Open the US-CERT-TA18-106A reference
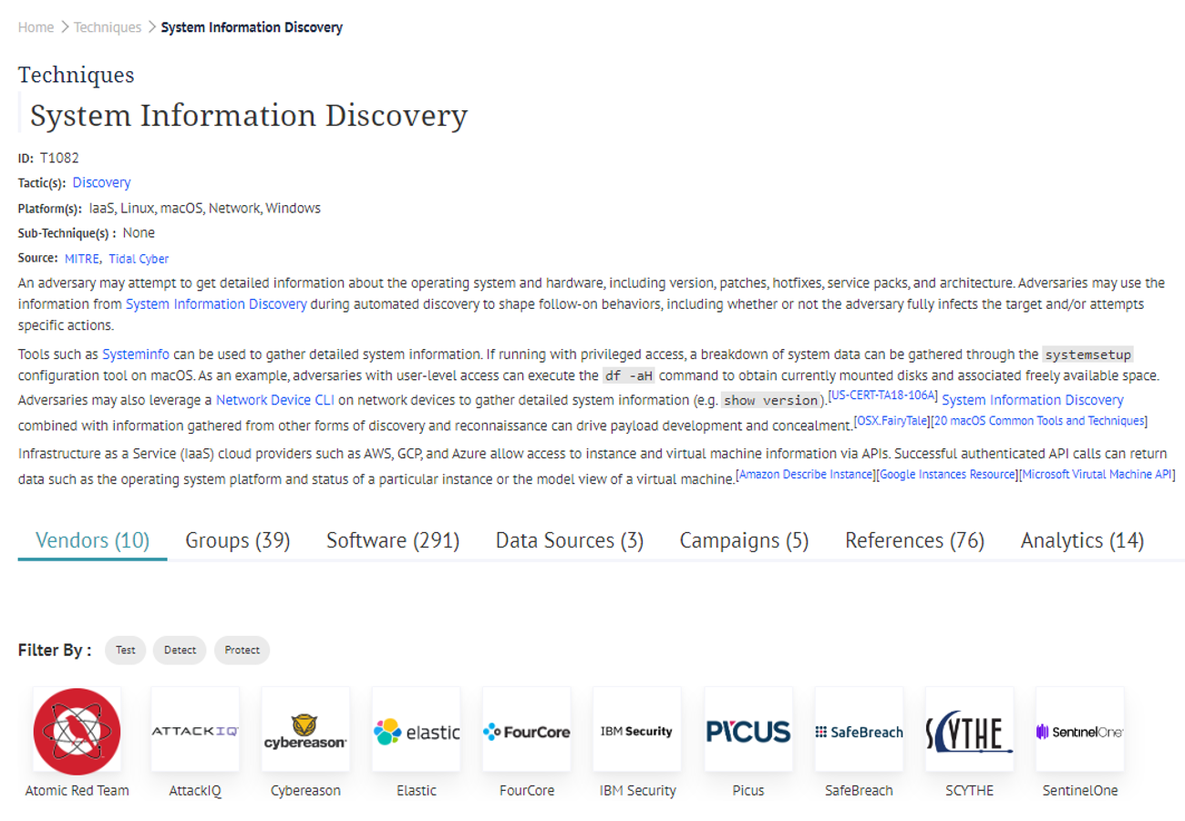Viewport: 1185px width, 821px height. tap(882, 395)
